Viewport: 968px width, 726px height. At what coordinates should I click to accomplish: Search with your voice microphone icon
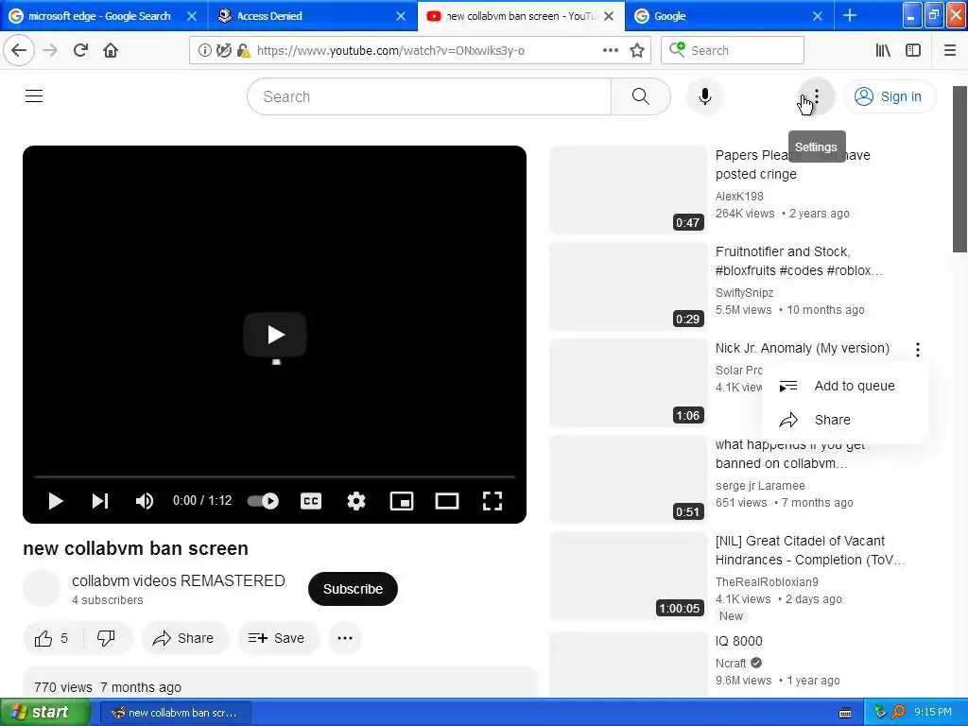(x=705, y=96)
